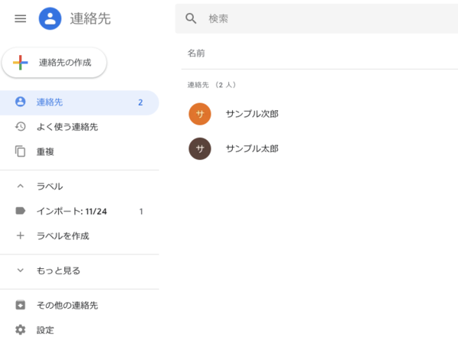Click the brown avatar for サンプル太郎
The image size is (458, 347).
200,148
